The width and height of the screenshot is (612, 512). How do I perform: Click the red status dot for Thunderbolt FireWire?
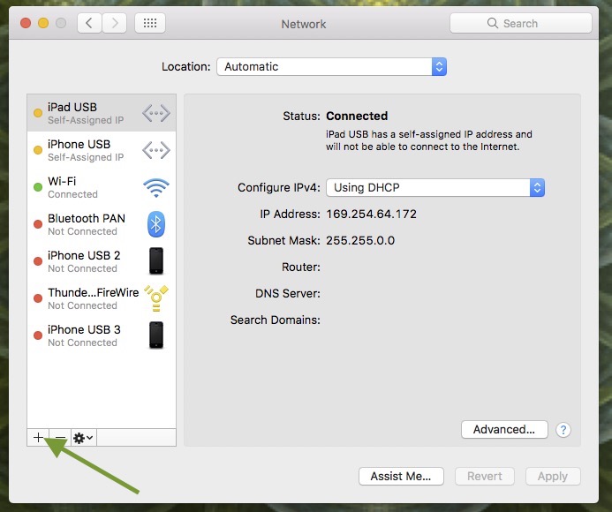(x=38, y=298)
